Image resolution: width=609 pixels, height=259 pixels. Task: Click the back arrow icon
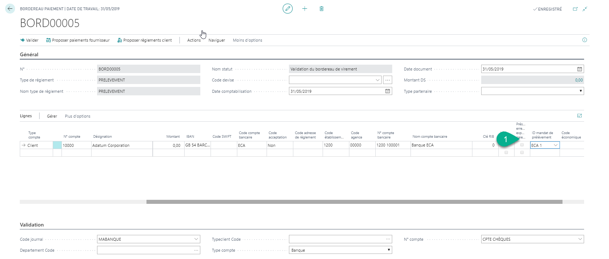pyautogui.click(x=10, y=9)
